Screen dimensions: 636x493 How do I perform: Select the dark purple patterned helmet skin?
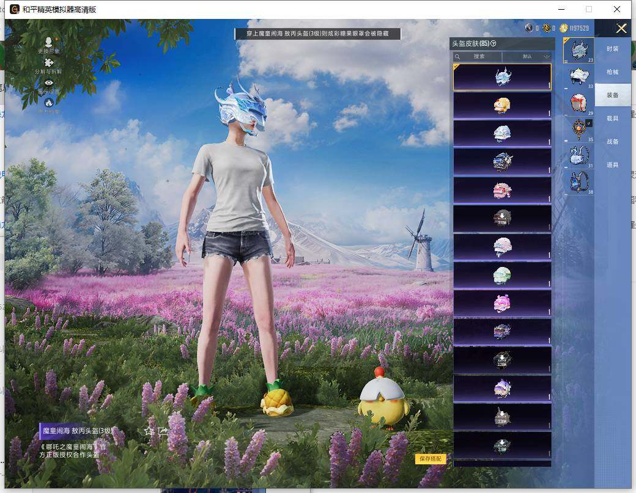pyautogui.click(x=502, y=332)
